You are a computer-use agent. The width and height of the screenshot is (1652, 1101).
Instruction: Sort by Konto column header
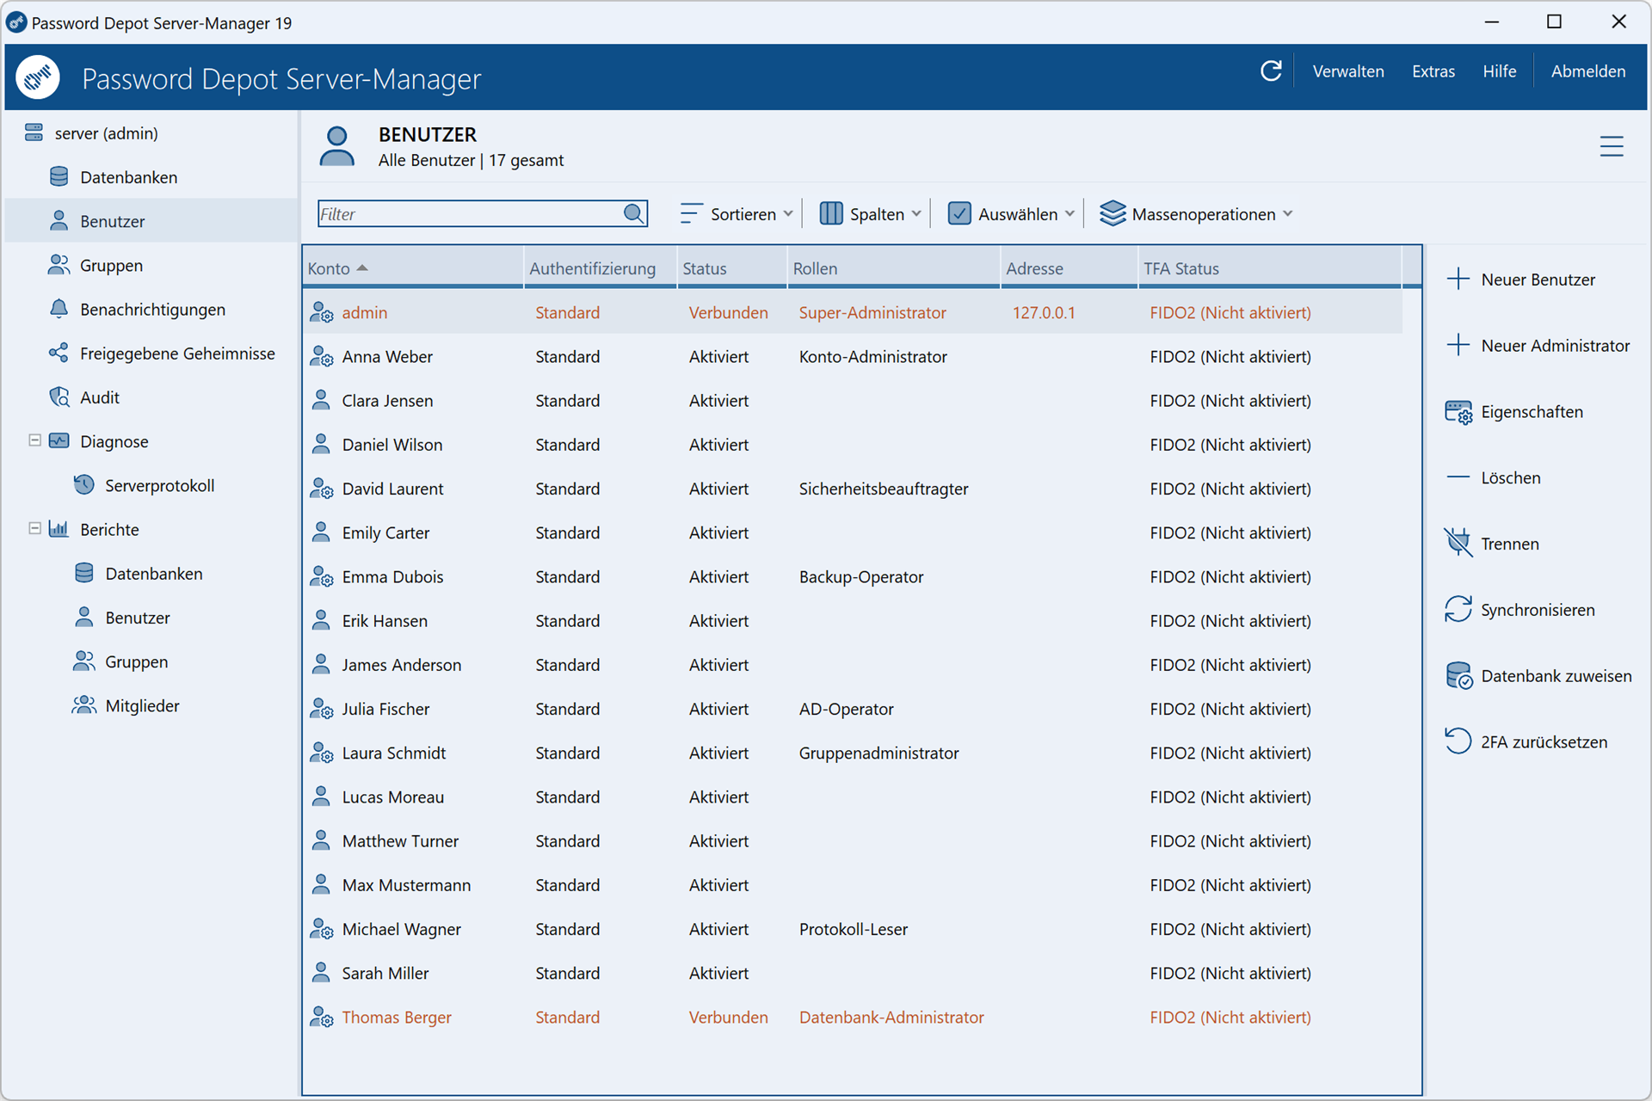(x=412, y=268)
